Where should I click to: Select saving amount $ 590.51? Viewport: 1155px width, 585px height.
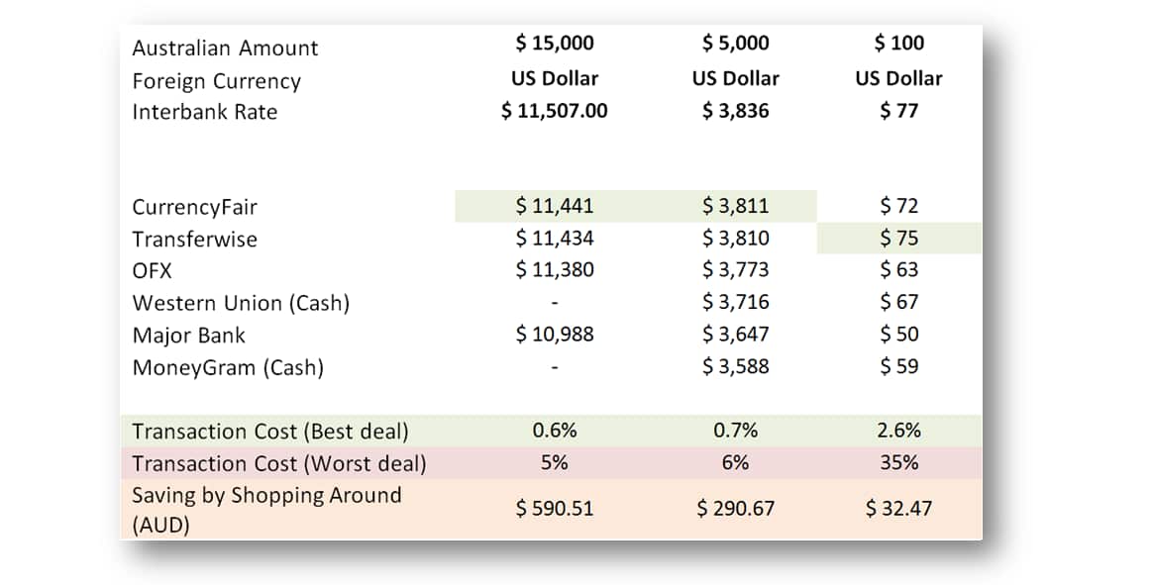555,509
